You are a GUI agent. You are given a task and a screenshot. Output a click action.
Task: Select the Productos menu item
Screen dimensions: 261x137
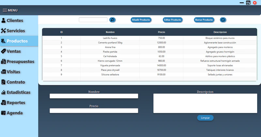(19, 41)
